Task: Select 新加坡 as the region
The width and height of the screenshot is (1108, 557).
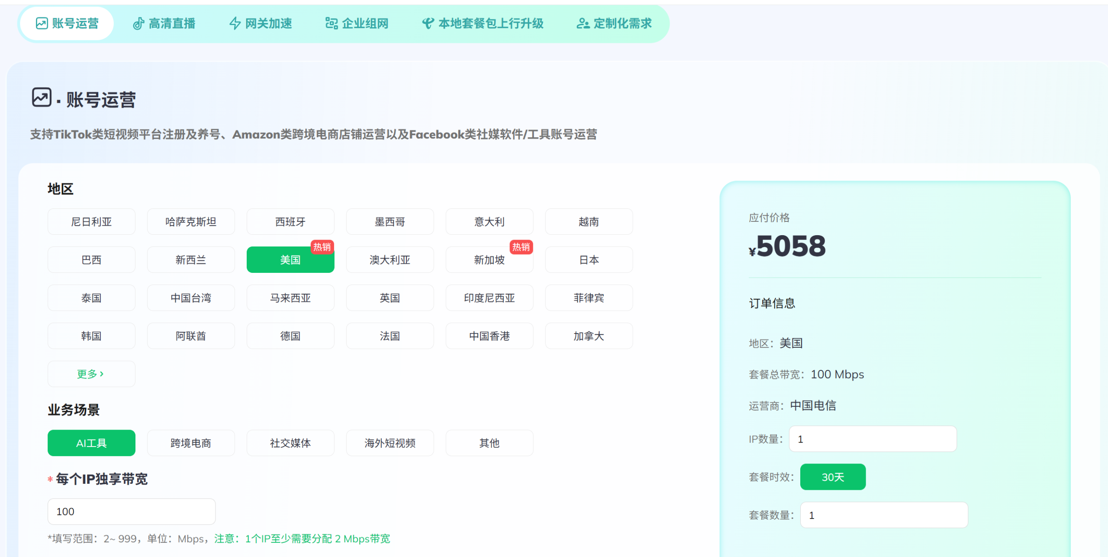Action: [x=489, y=259]
